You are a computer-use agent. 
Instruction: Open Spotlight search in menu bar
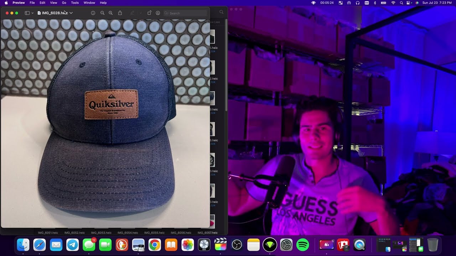(x=401, y=3)
